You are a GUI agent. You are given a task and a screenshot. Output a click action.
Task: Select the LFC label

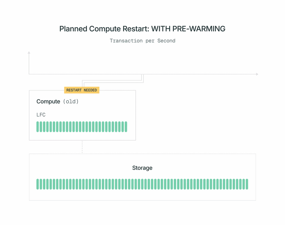click(41, 115)
